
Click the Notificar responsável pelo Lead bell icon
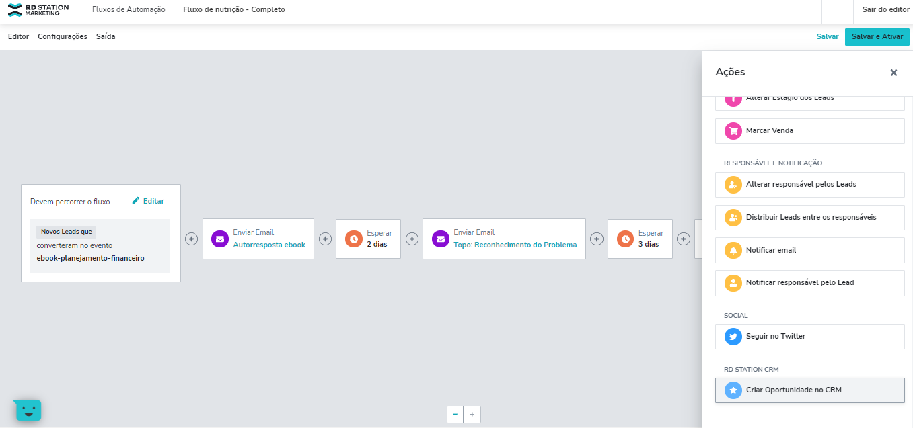733,283
